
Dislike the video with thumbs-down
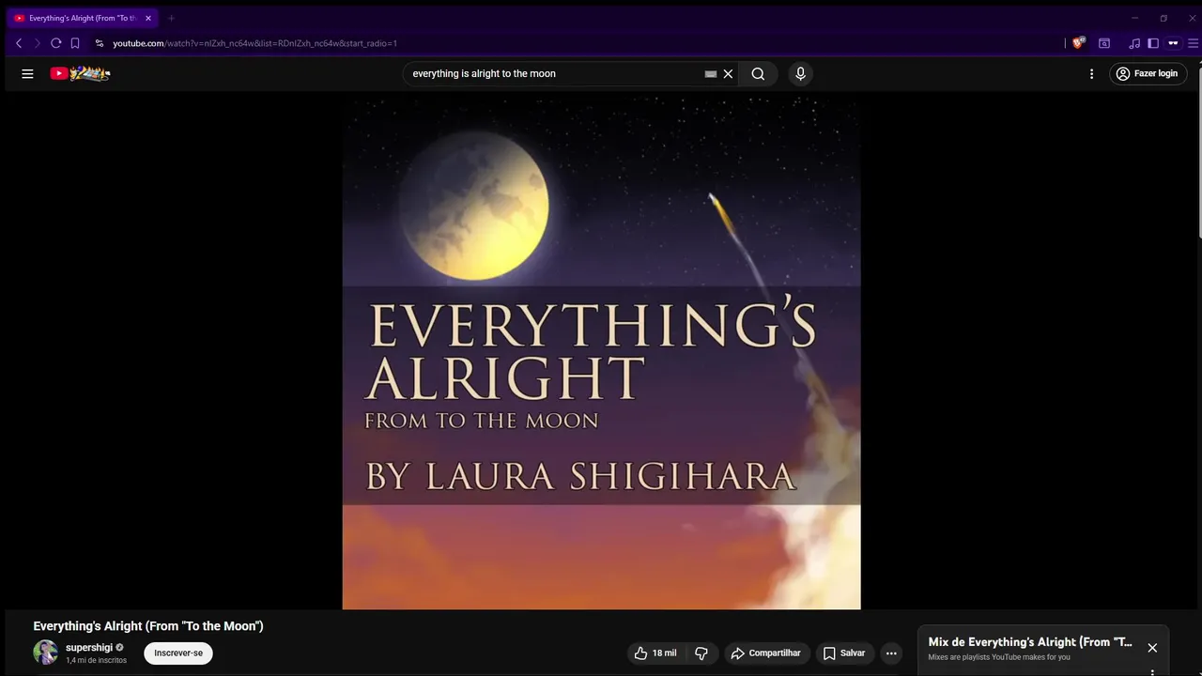701,653
